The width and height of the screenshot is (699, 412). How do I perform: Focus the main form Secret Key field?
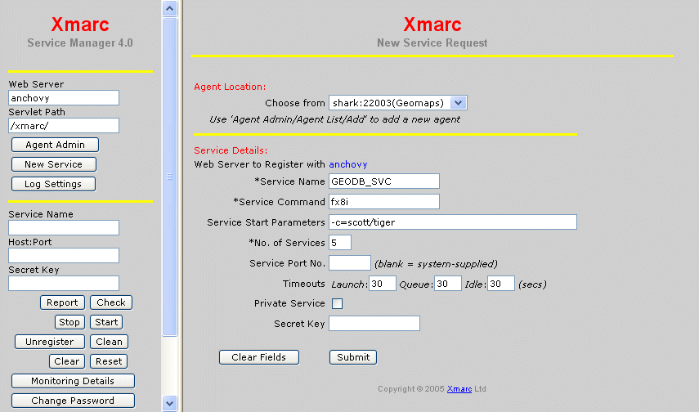click(x=374, y=324)
